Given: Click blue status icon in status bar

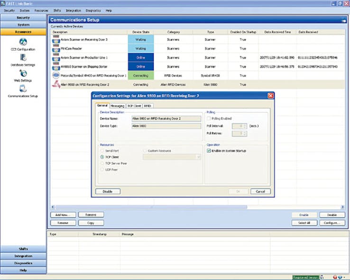Looking at the screenshot, I should coord(340,277).
